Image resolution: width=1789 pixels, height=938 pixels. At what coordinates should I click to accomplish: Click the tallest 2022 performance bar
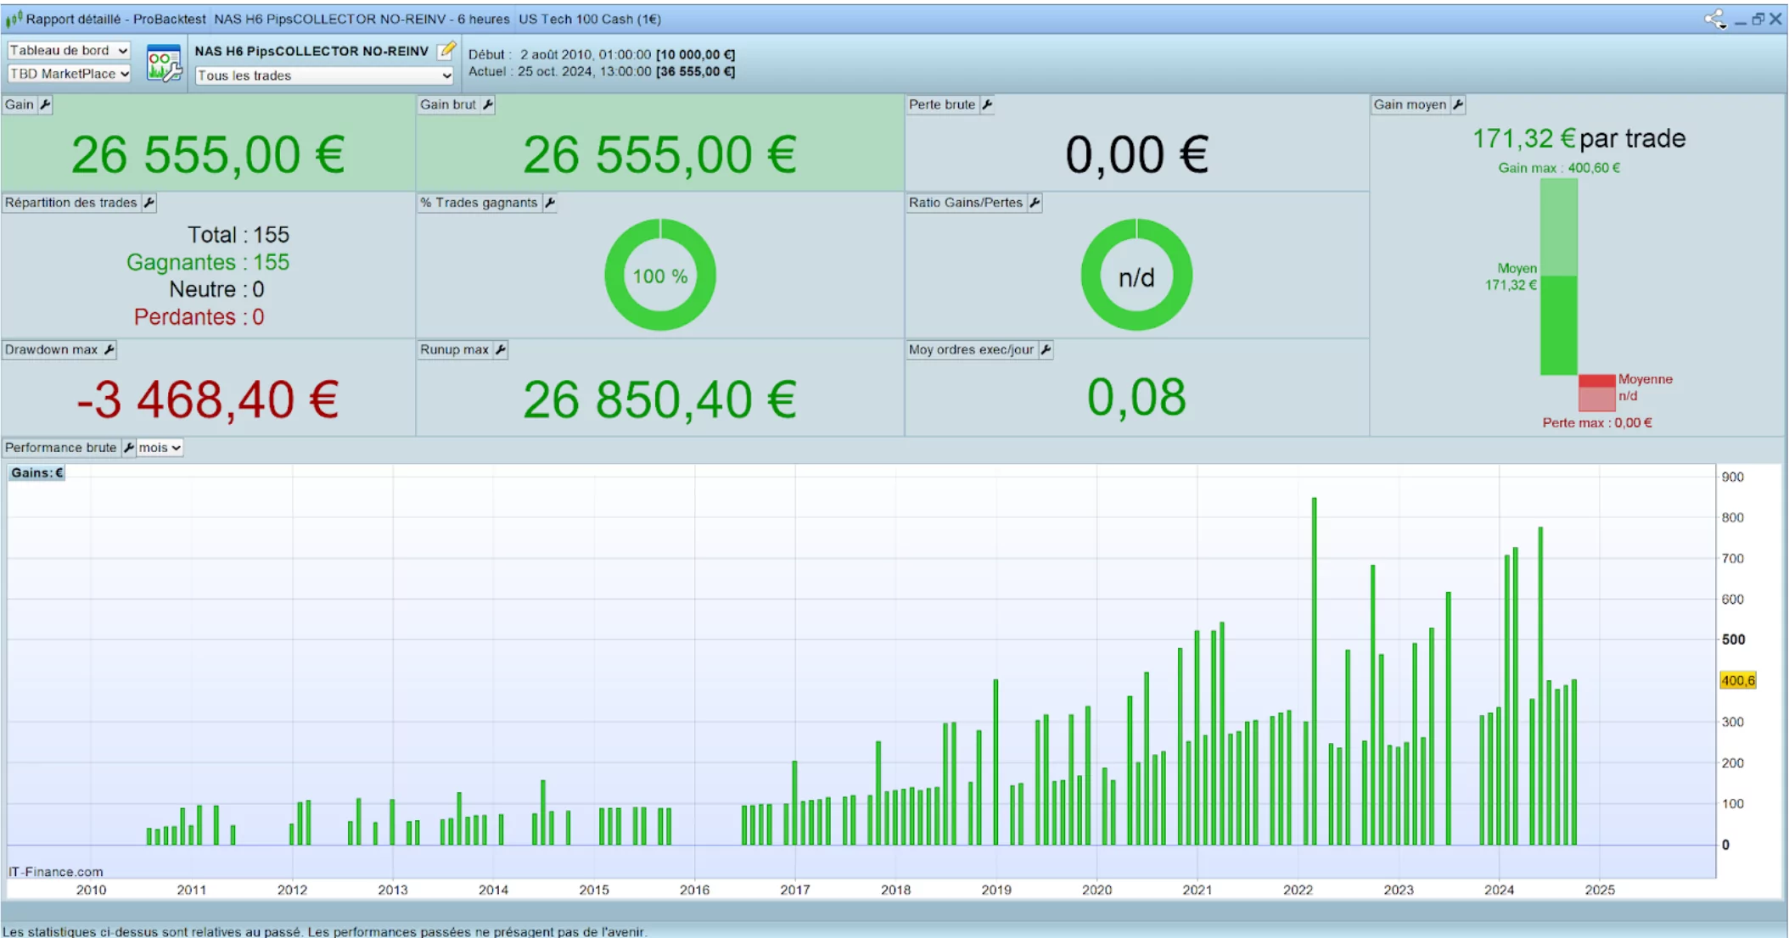1314,670
